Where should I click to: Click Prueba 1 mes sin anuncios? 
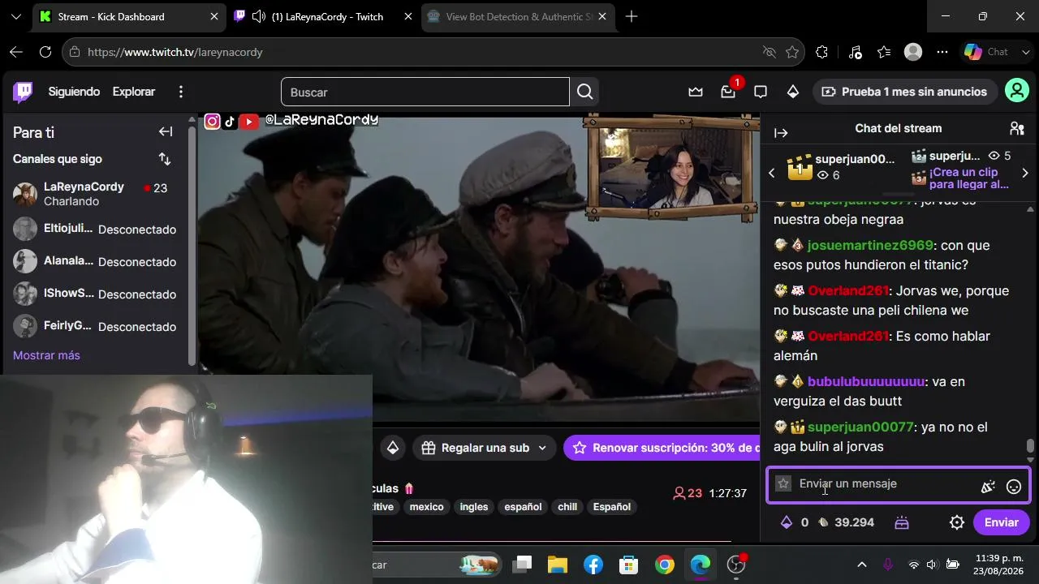click(905, 92)
